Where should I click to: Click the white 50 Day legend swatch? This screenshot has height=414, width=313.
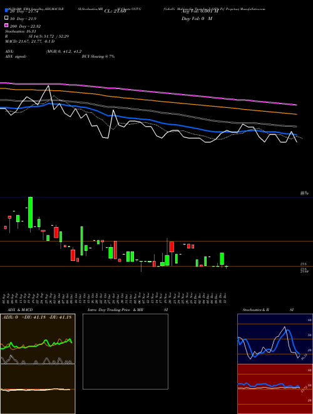click(x=6, y=18)
